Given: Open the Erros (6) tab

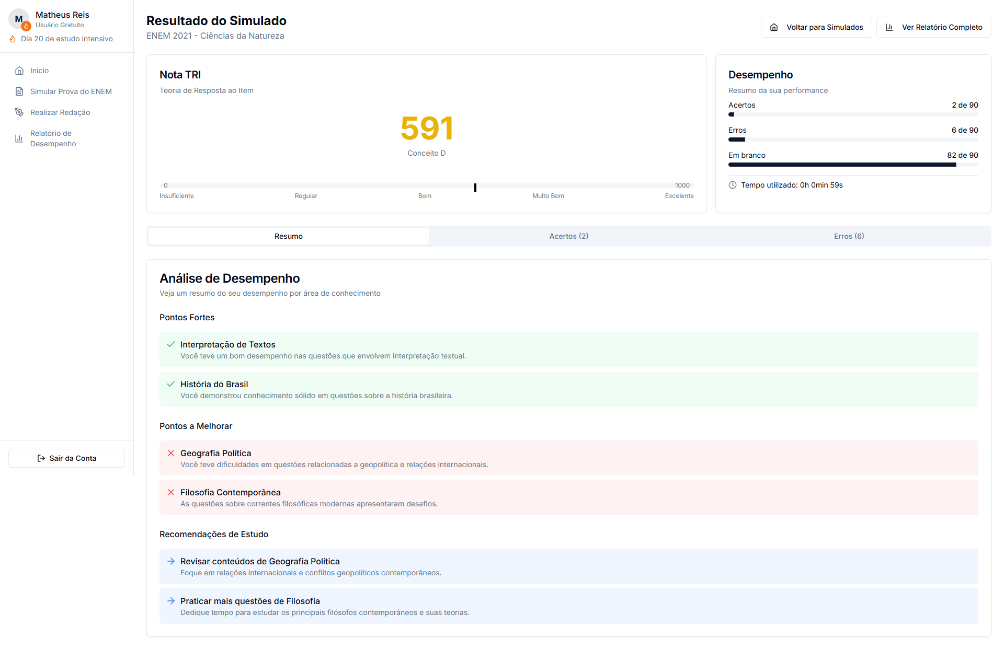Looking at the screenshot, I should (849, 236).
